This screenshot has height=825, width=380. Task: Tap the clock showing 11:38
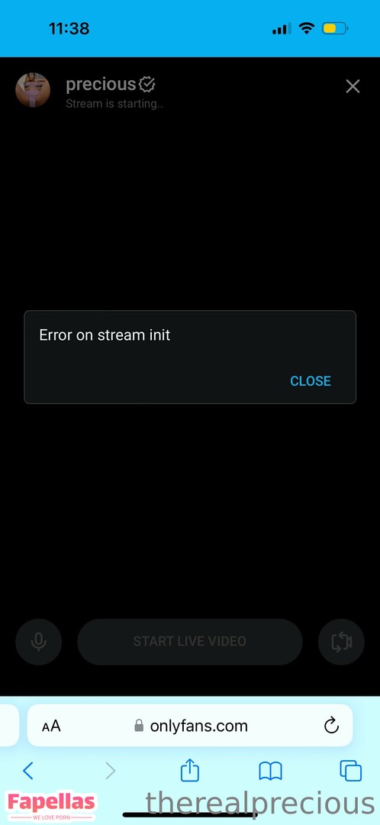(69, 28)
